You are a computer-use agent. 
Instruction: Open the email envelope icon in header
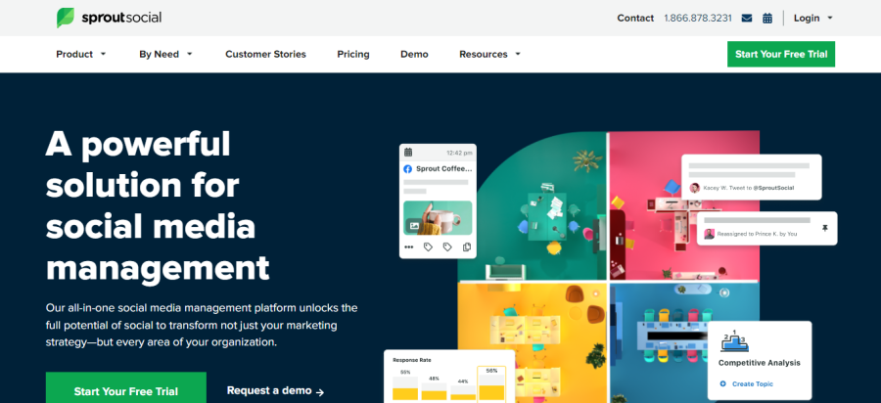pos(747,18)
